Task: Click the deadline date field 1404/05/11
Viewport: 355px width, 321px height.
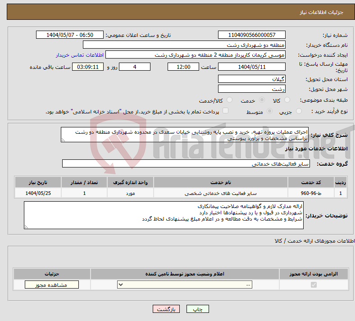Action: pyautogui.click(x=252, y=67)
